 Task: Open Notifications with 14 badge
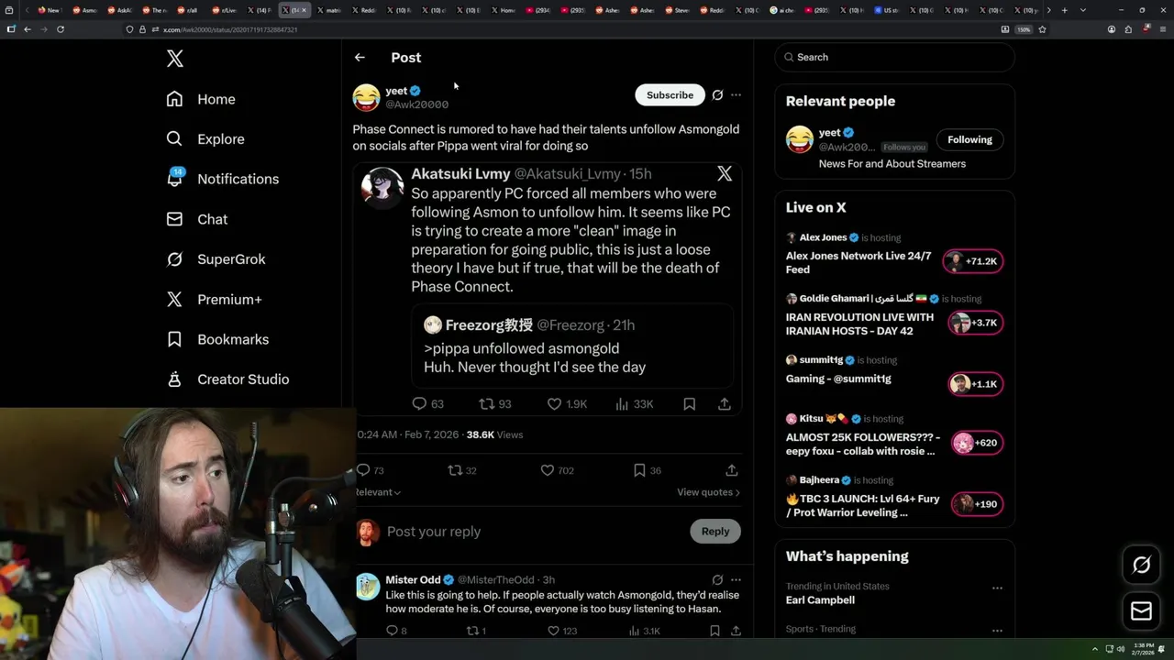pos(223,179)
